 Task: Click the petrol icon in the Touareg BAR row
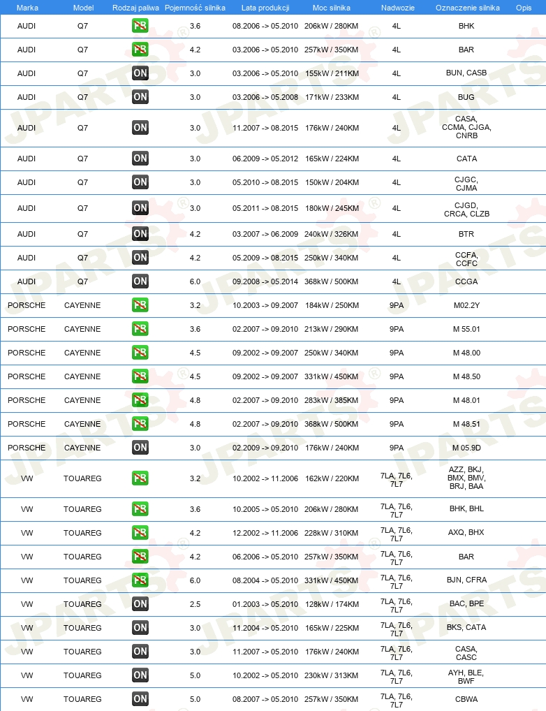coord(140,557)
